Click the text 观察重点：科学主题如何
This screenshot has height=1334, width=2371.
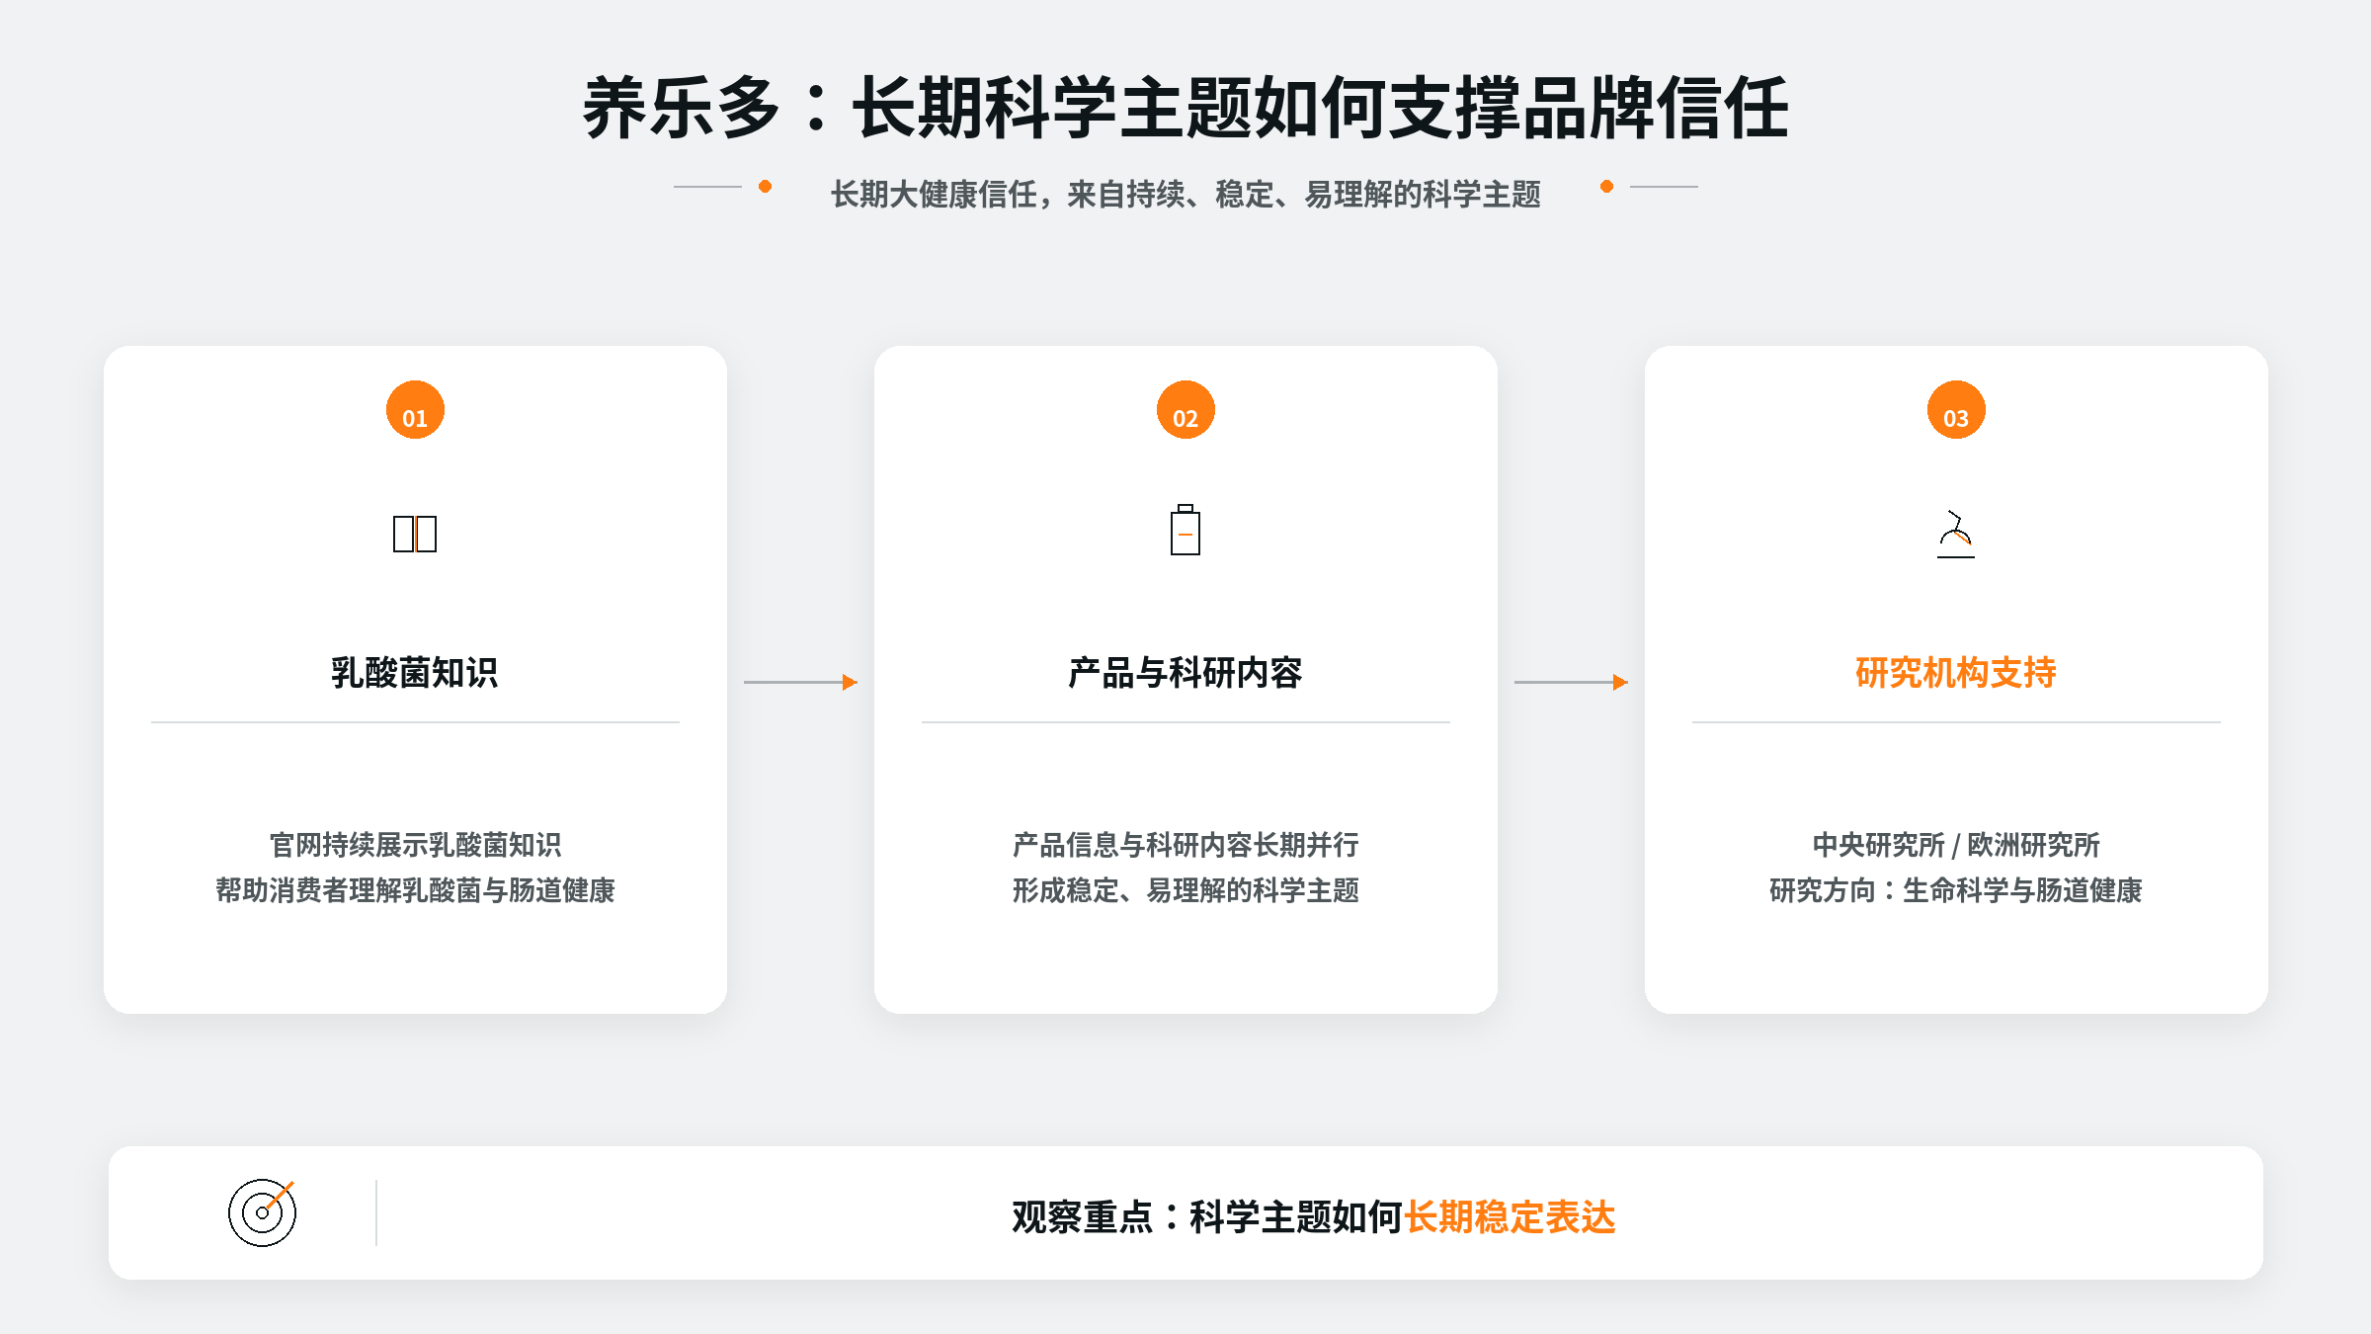coord(1207,1217)
